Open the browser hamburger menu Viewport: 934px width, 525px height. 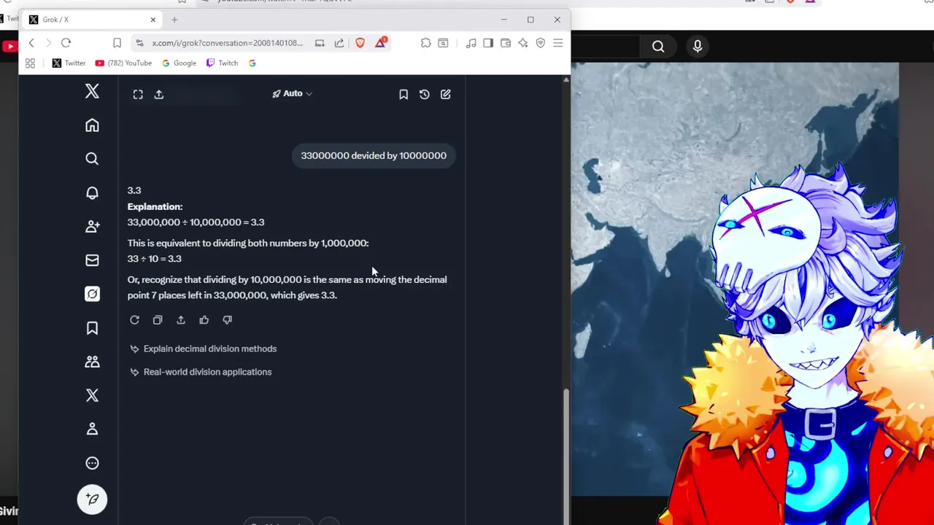tap(558, 43)
